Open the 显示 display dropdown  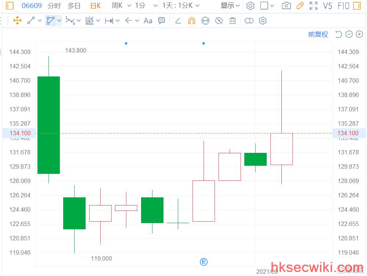(x=230, y=6)
